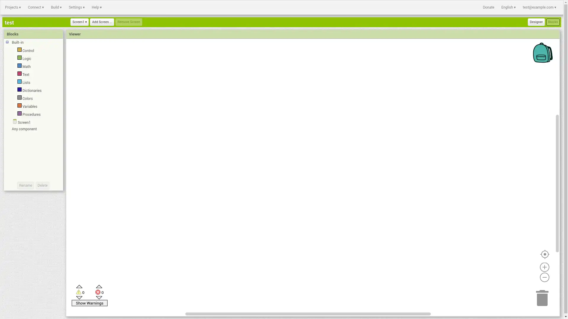Viewport: 568px width, 319px height.
Task: Click Show Warnings button
Action: click(x=89, y=303)
